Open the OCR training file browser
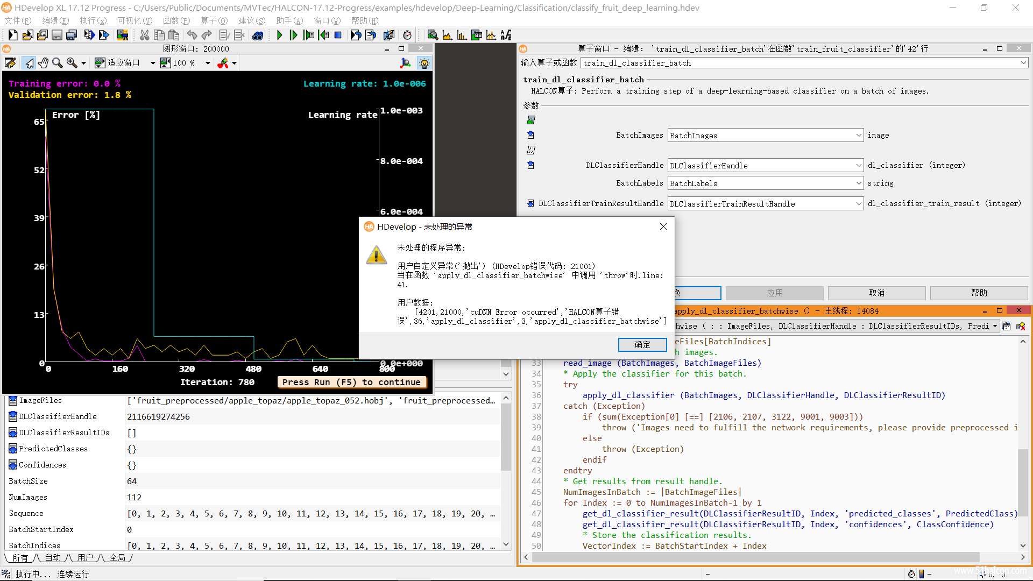Screen dimensions: 1033x581 [x=506, y=35]
